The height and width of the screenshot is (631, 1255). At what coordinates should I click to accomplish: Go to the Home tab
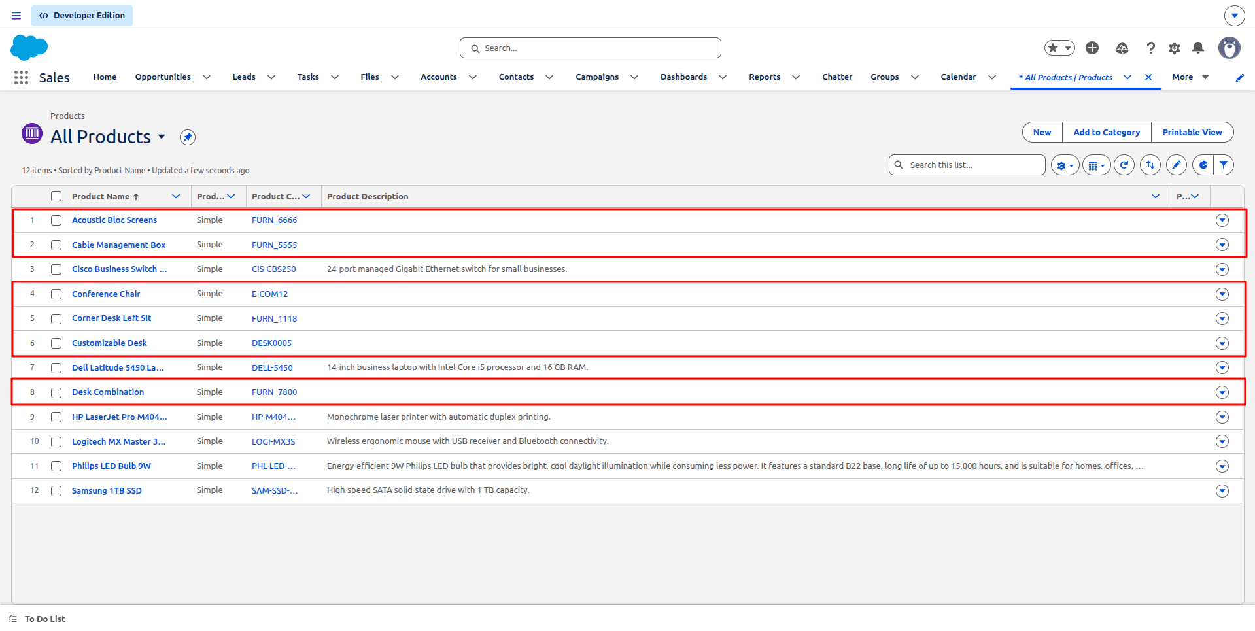point(105,77)
